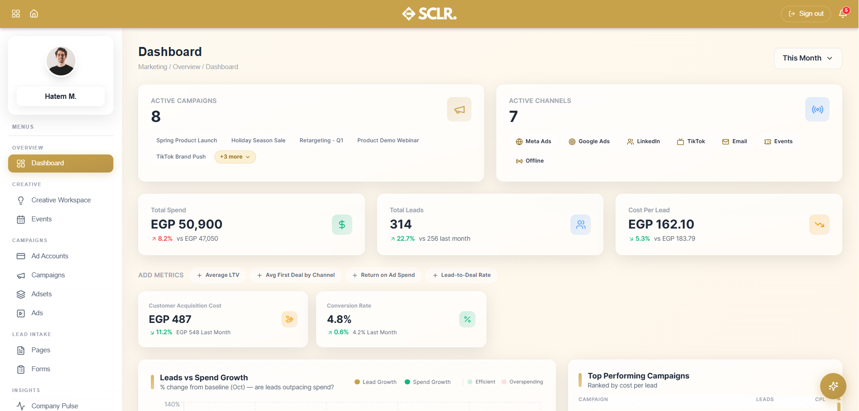The width and height of the screenshot is (859, 411).
Task: Open Forms under Lead Intake
Action: tap(61, 369)
